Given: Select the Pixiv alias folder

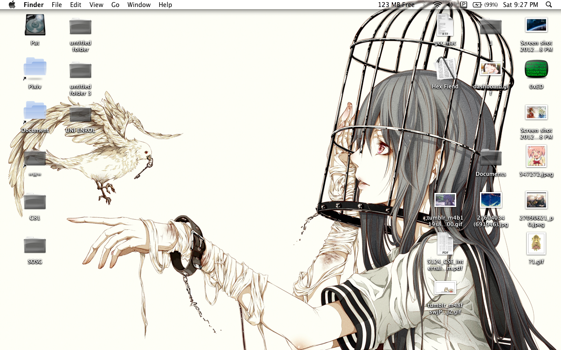Looking at the screenshot, I should [x=35, y=69].
